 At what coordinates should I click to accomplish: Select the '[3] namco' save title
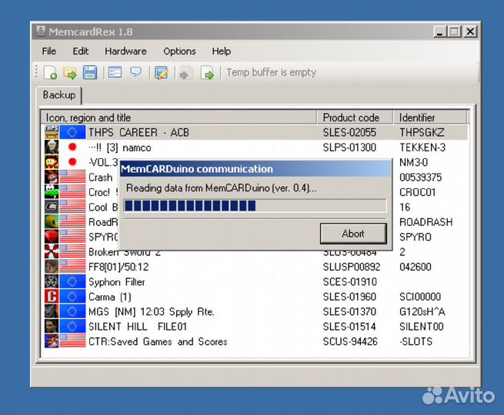pos(120,148)
